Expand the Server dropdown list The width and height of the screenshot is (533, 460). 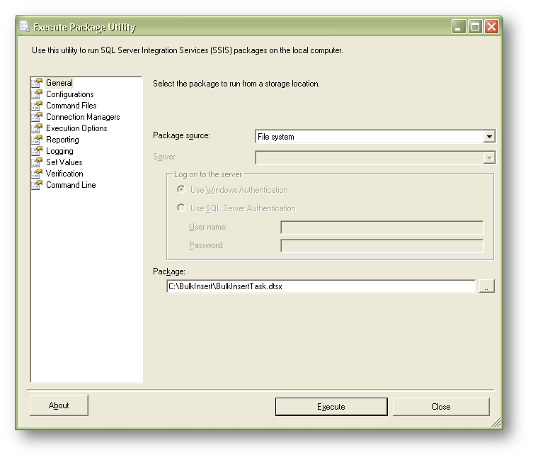tap(488, 158)
